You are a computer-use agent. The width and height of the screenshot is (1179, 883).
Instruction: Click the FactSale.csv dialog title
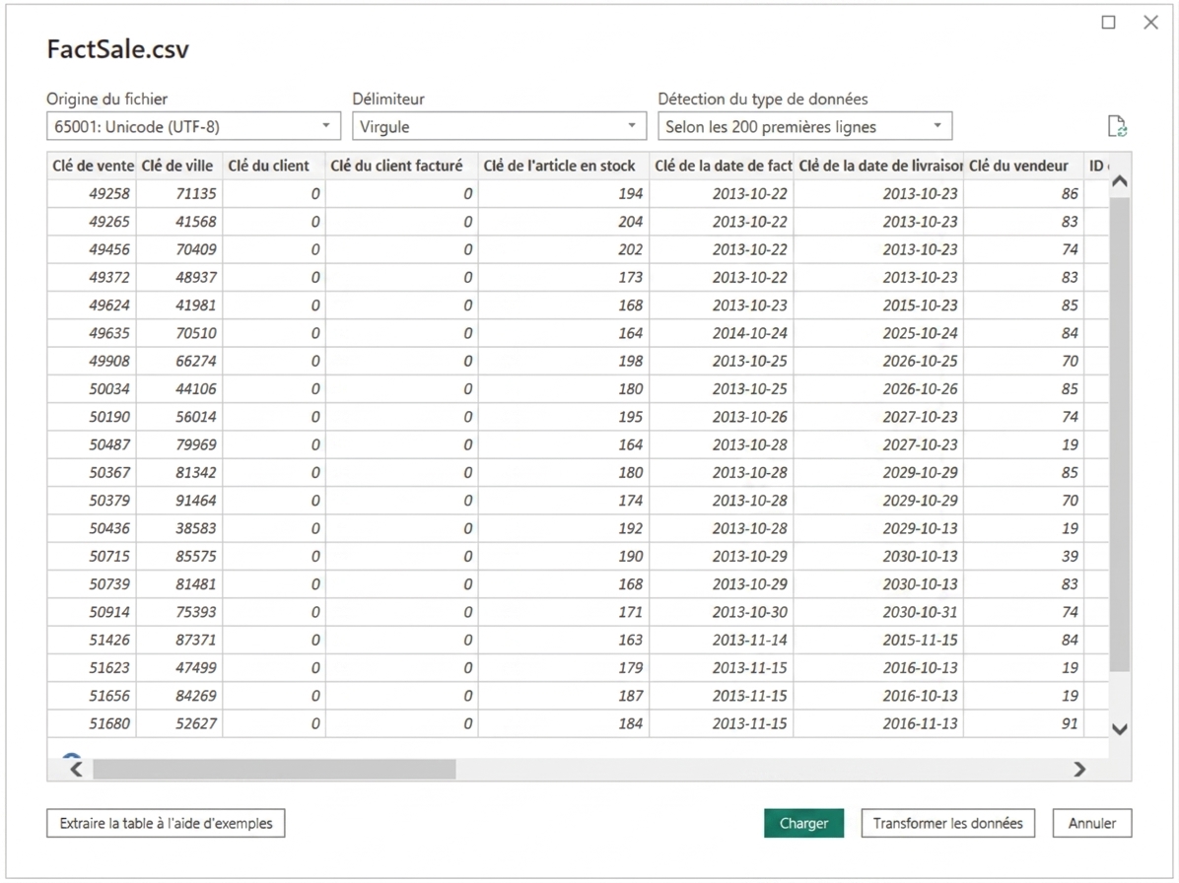(118, 49)
